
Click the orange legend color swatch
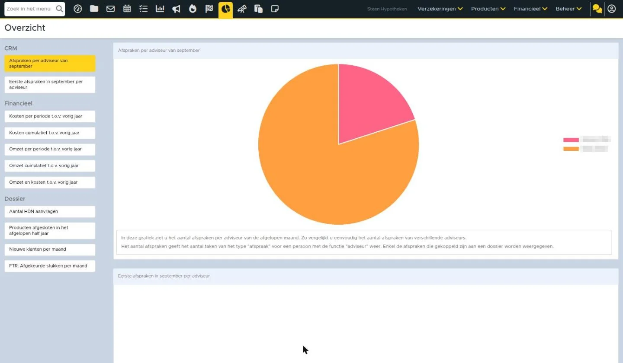pos(571,149)
